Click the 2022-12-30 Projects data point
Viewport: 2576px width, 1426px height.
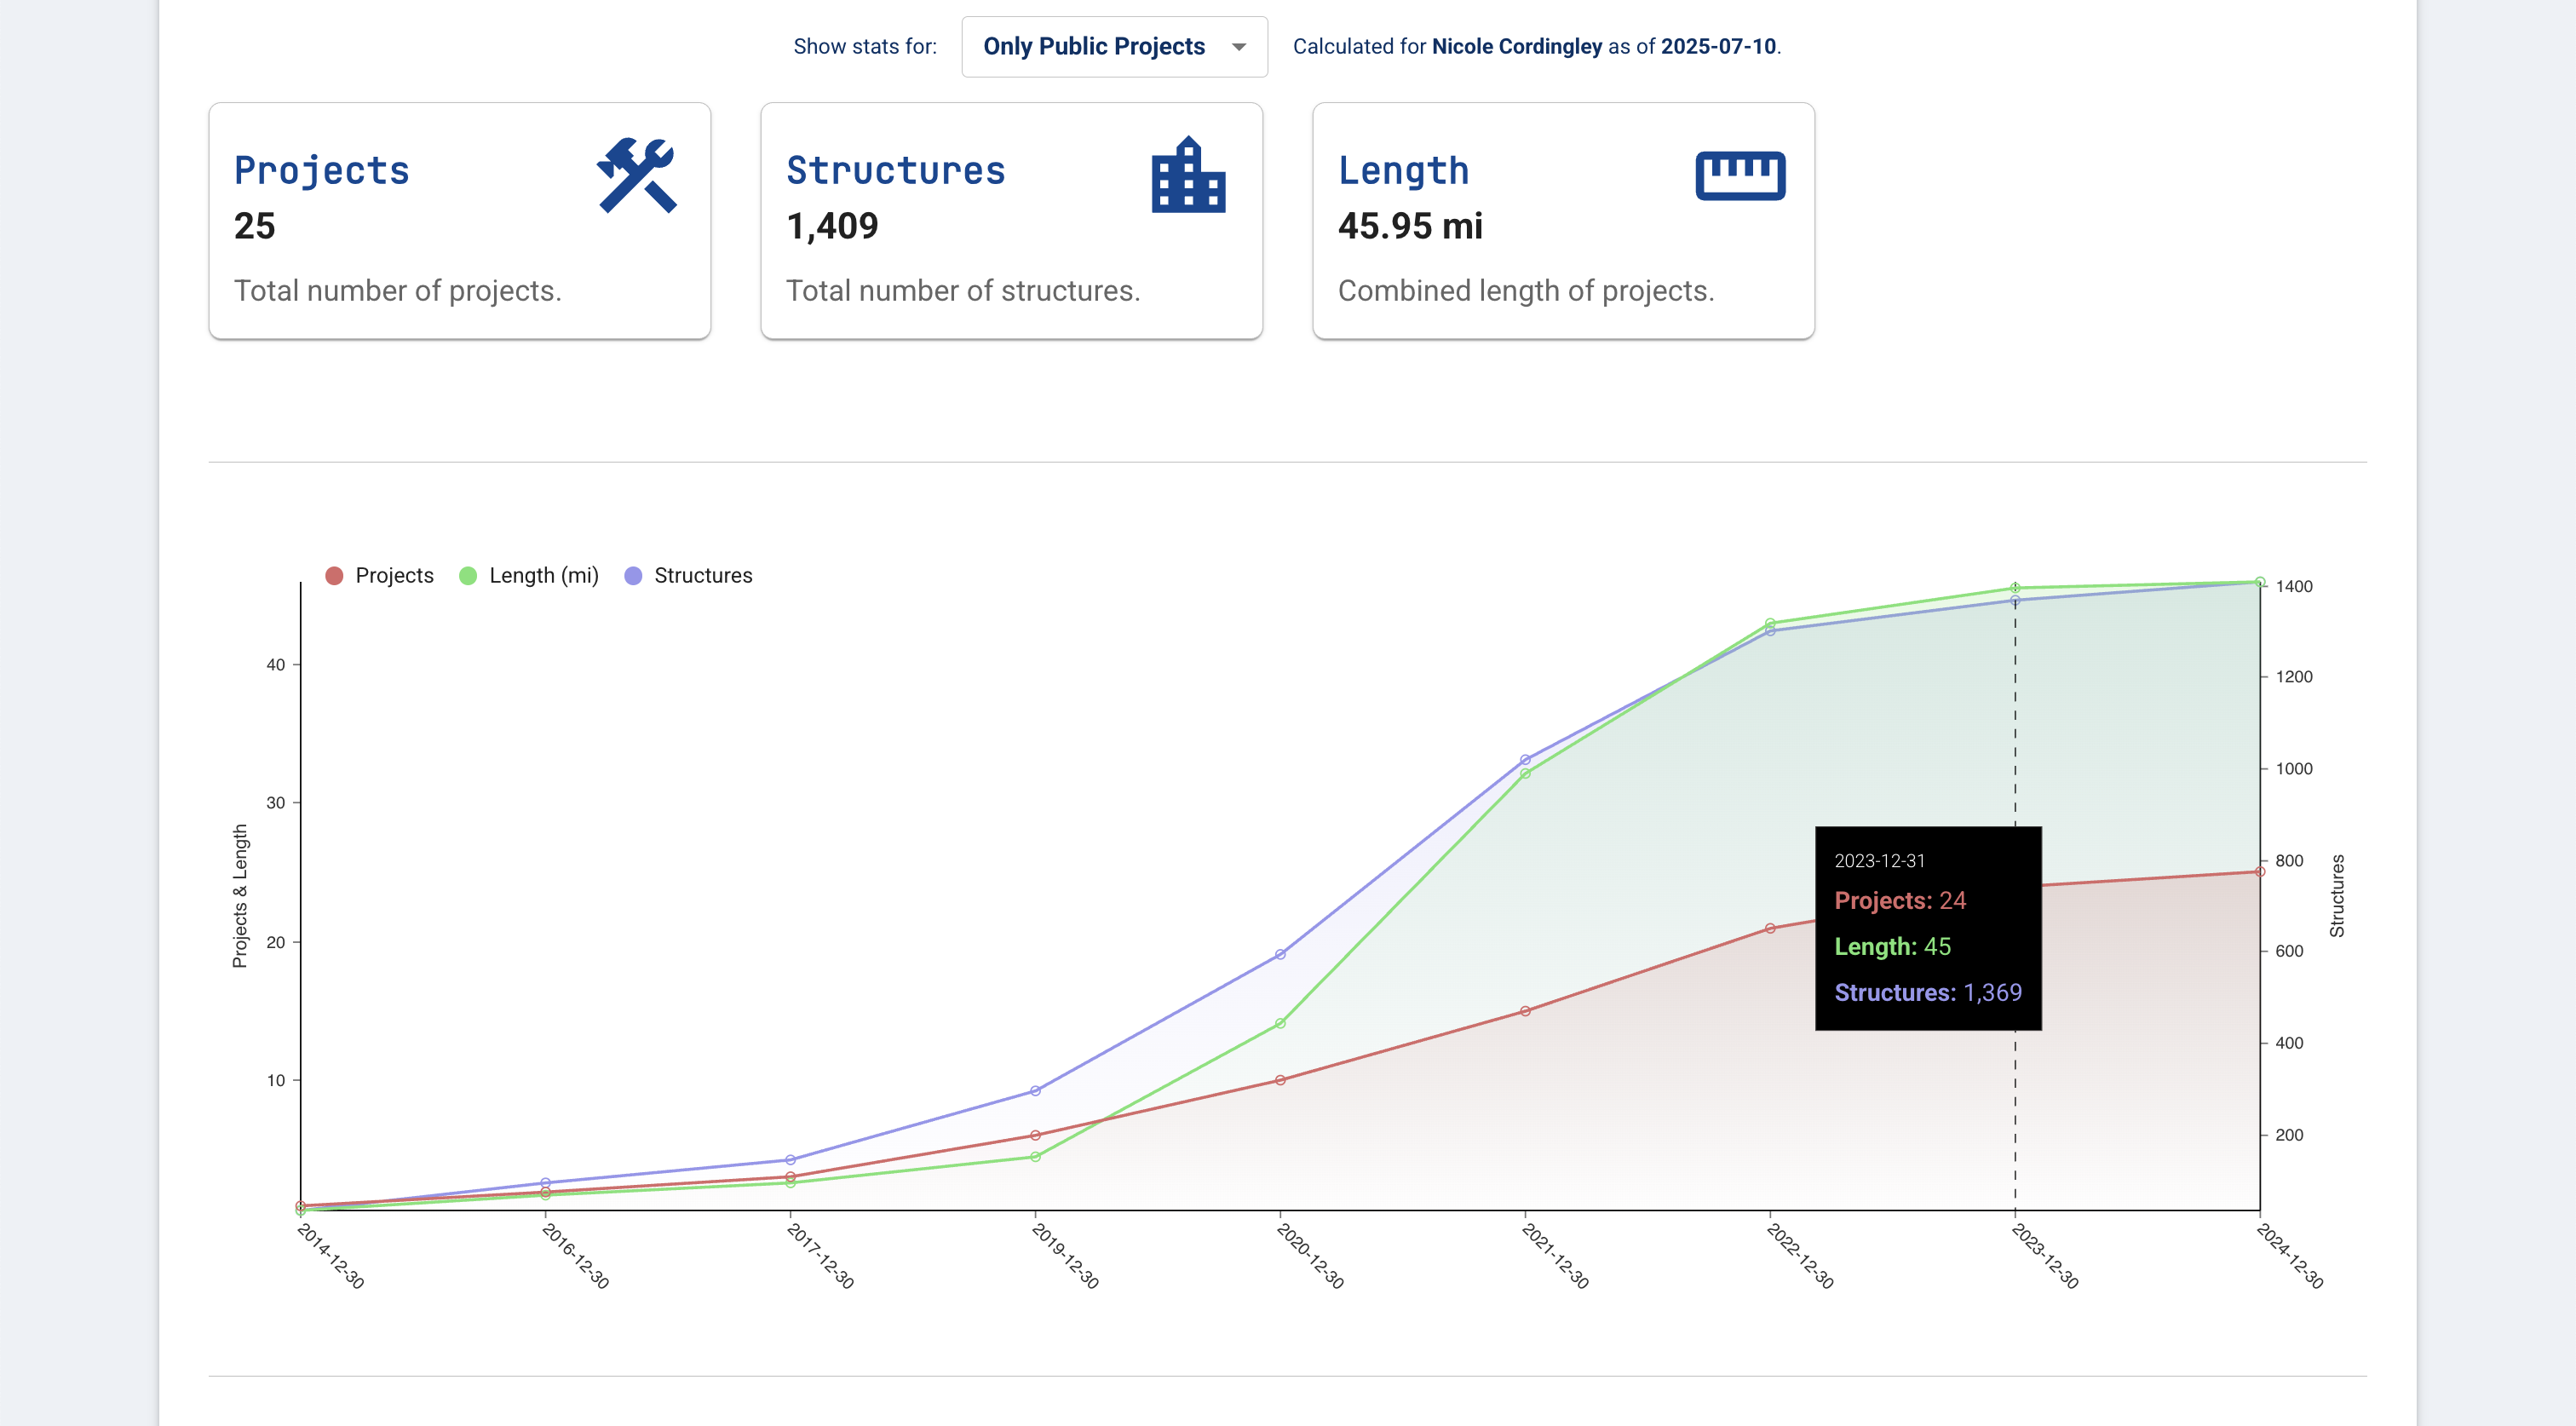point(1770,928)
